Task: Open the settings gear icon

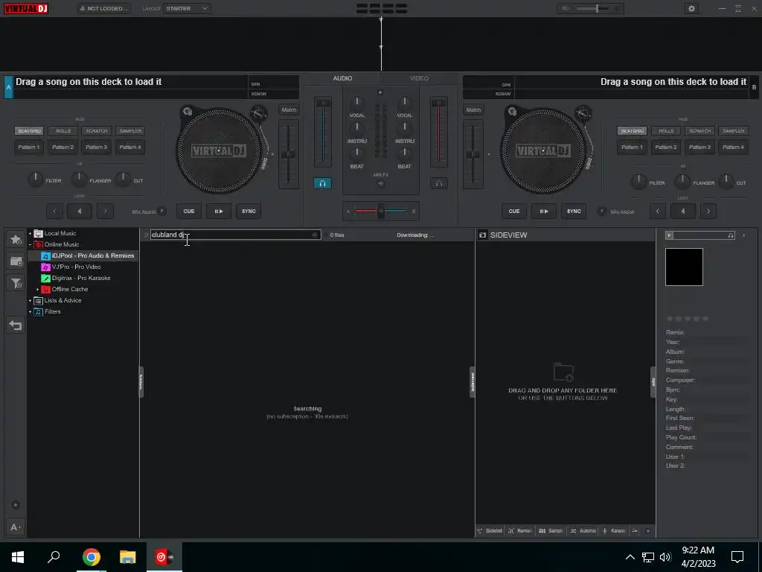Action: coord(691,8)
